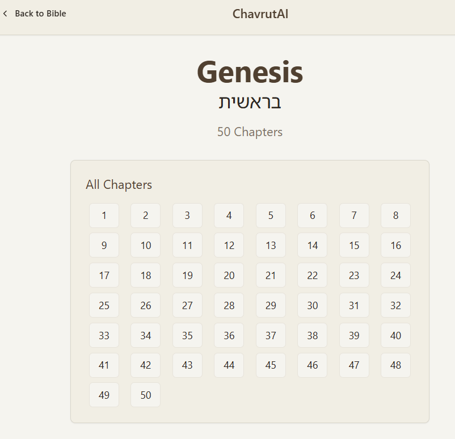The height and width of the screenshot is (439, 455).
Task: Open chapter 4 of Genesis
Action: coord(229,216)
